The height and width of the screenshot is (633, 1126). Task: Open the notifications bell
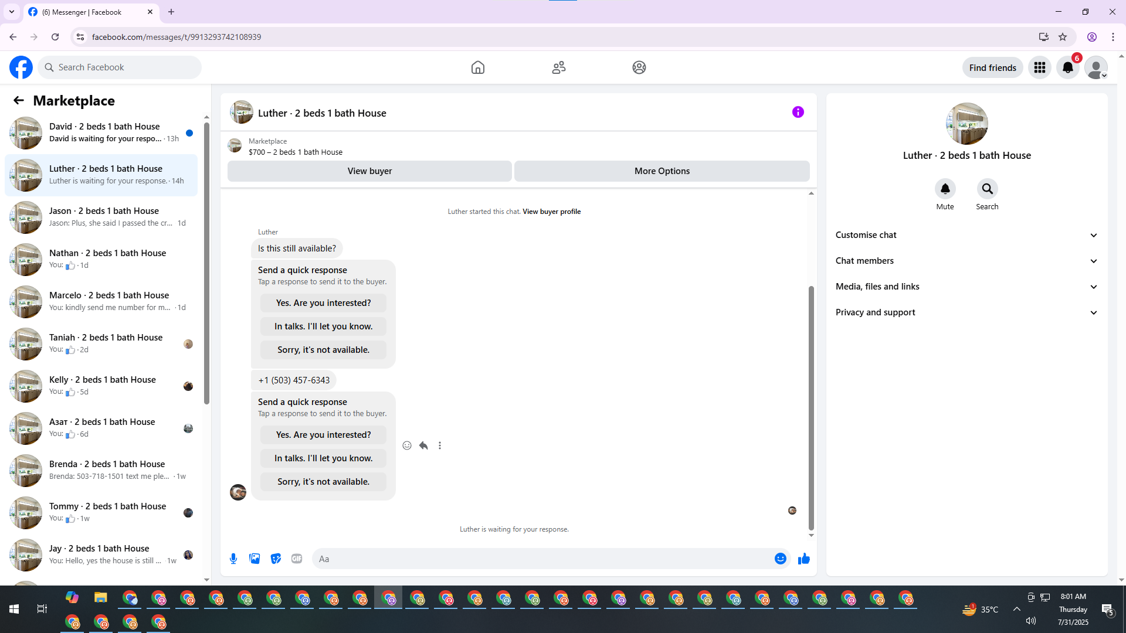[x=1067, y=67]
